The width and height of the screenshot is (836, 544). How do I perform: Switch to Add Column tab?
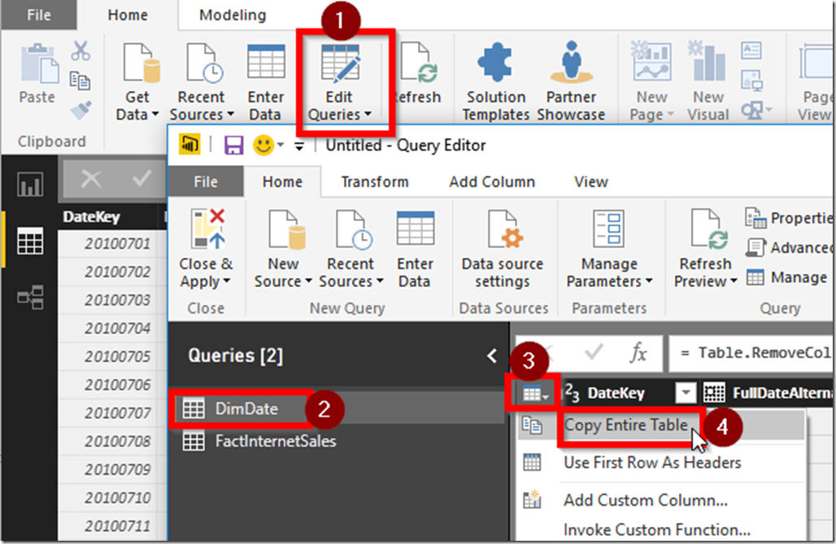click(491, 182)
